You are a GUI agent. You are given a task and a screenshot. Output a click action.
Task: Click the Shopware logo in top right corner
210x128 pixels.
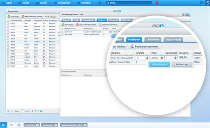click(x=208, y=3)
